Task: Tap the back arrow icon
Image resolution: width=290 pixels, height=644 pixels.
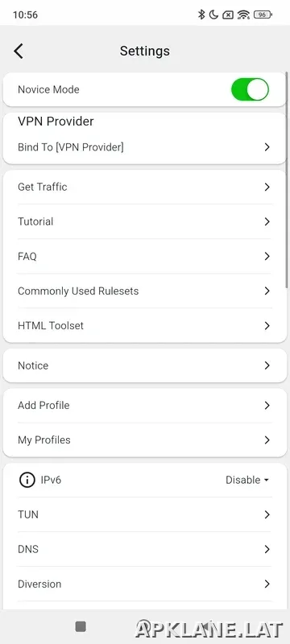Action: pyautogui.click(x=19, y=51)
